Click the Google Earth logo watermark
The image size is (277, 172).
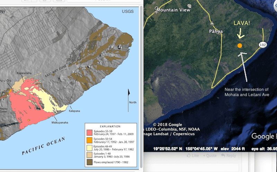click(x=264, y=136)
